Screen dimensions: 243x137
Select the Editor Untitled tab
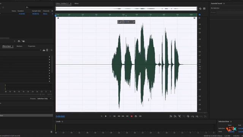(62, 3)
